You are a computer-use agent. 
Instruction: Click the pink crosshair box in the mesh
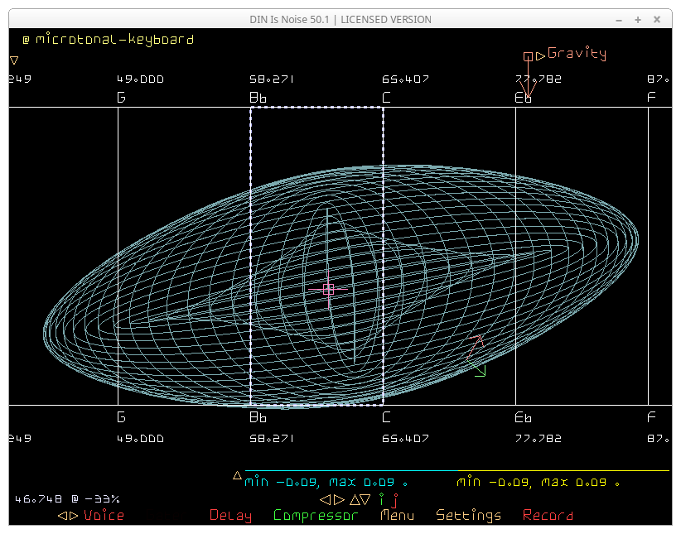[328, 289]
